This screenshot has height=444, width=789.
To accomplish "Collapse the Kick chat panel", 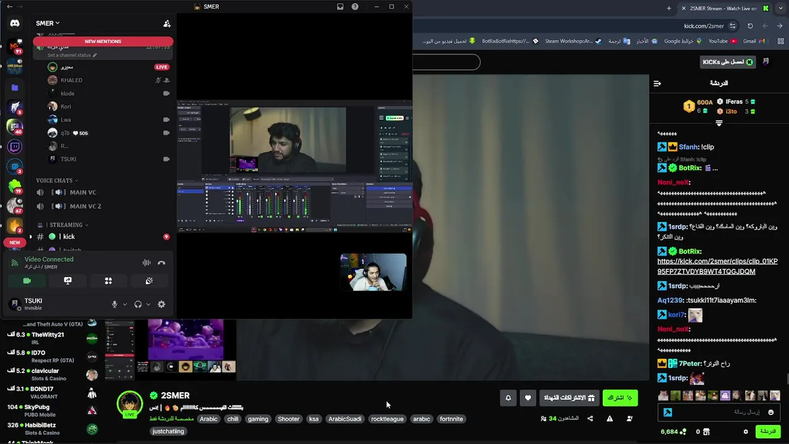I will pos(657,83).
